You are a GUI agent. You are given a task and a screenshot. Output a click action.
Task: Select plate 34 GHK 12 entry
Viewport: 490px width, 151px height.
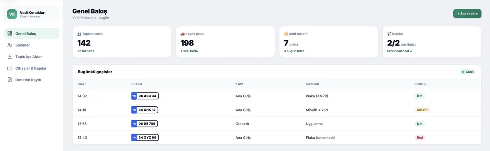point(145,110)
